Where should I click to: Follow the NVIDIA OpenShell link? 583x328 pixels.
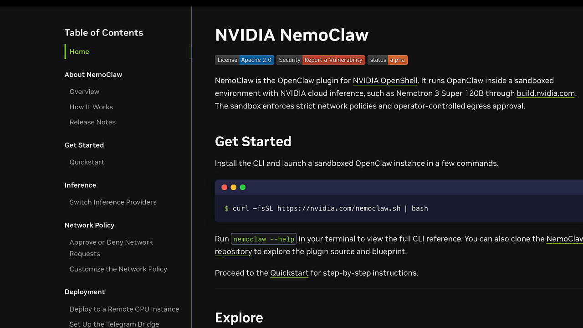pos(385,81)
